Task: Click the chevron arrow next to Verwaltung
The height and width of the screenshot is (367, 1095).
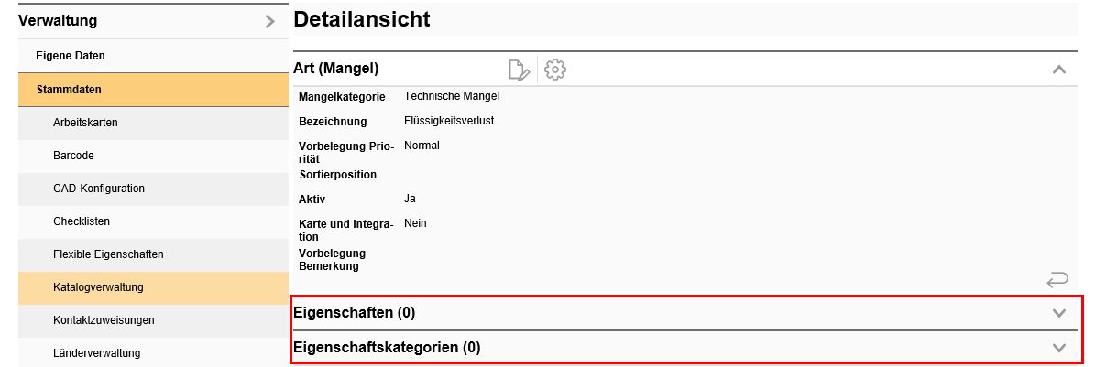Action: [269, 21]
